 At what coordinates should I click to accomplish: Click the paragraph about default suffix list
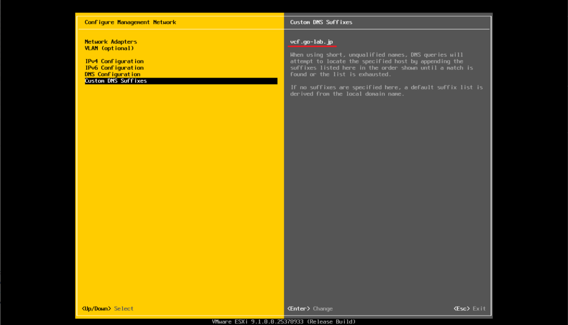click(x=387, y=91)
